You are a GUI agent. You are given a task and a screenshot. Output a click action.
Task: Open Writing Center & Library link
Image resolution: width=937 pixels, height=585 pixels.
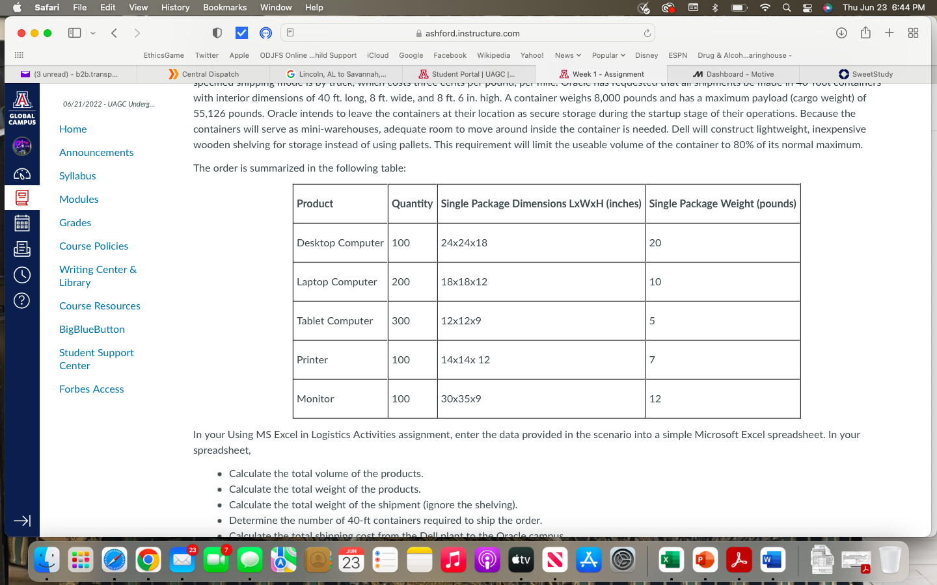click(98, 276)
